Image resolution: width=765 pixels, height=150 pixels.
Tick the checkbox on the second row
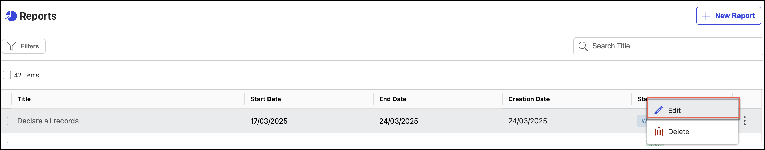tap(4, 144)
